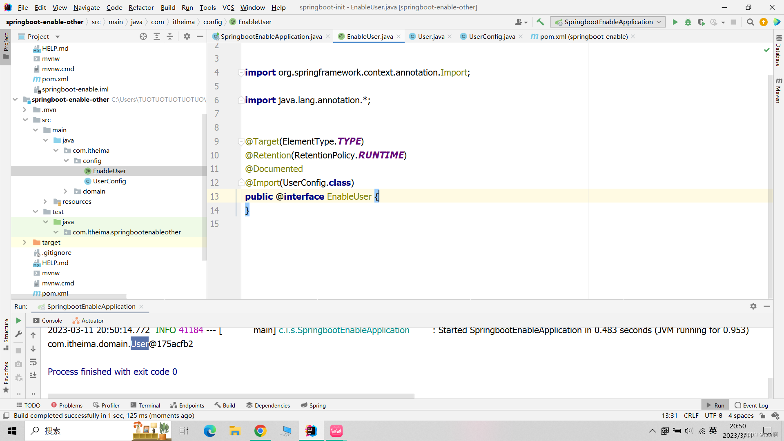Click the Search Everywhere magnifier icon
The width and height of the screenshot is (784, 441).
click(750, 22)
